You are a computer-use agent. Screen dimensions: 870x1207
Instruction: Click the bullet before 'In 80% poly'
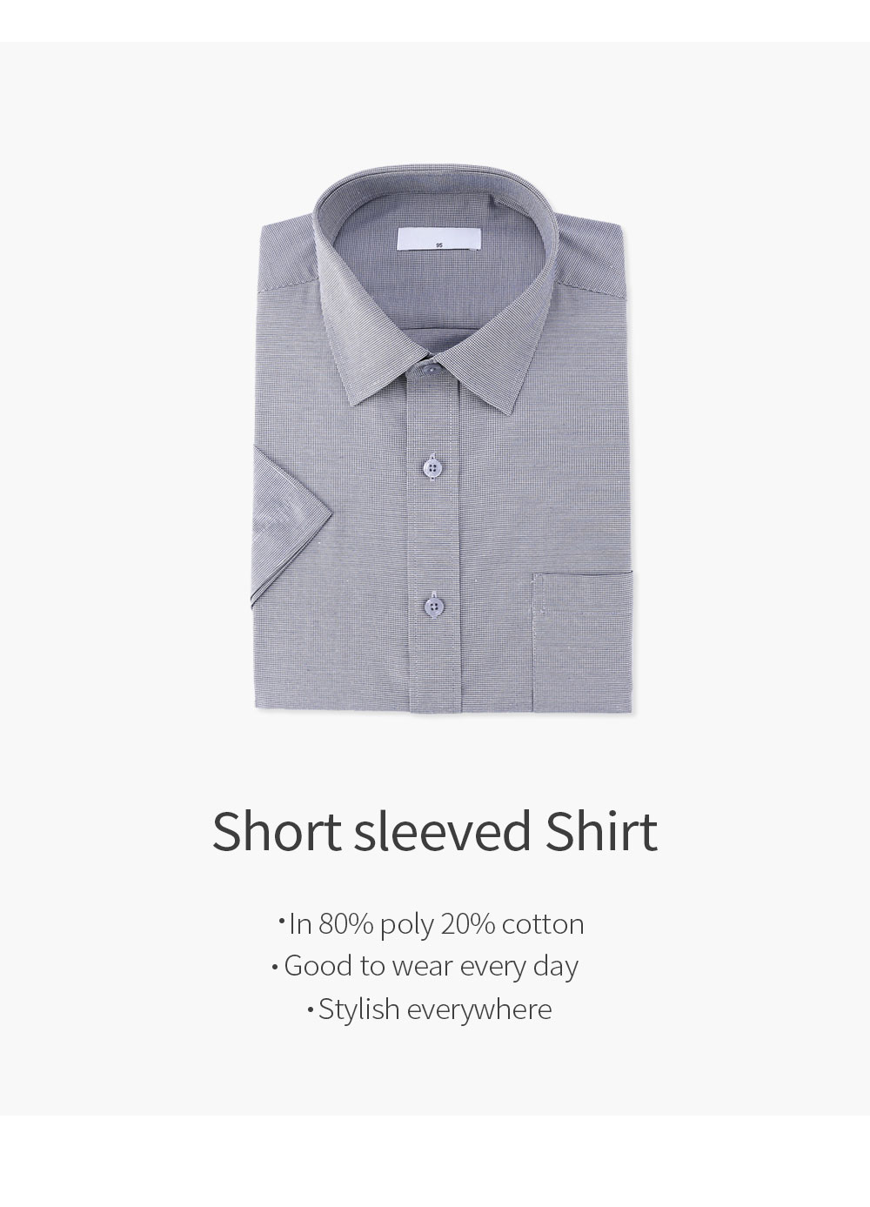281,919
